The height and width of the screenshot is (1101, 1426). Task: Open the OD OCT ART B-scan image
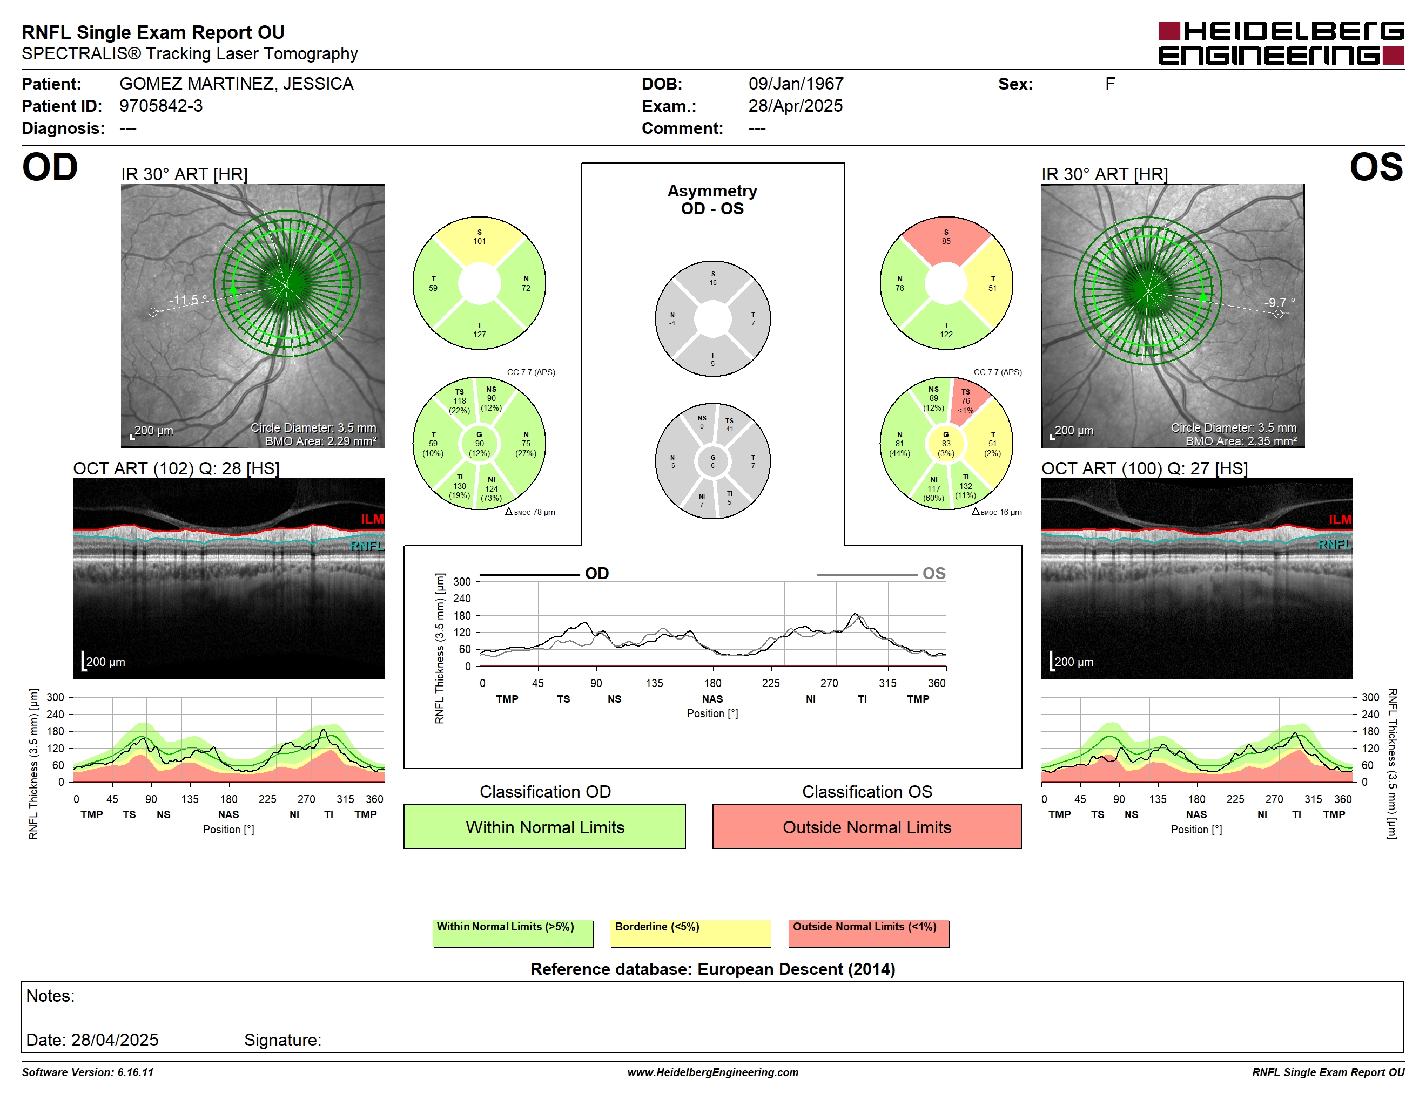(228, 579)
